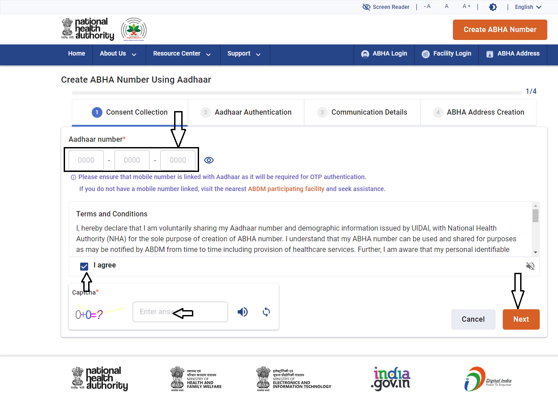Click the ABHA Login user icon

click(x=365, y=54)
